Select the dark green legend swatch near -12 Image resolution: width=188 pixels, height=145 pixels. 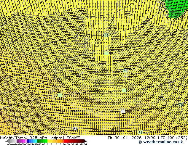tap(38, 141)
